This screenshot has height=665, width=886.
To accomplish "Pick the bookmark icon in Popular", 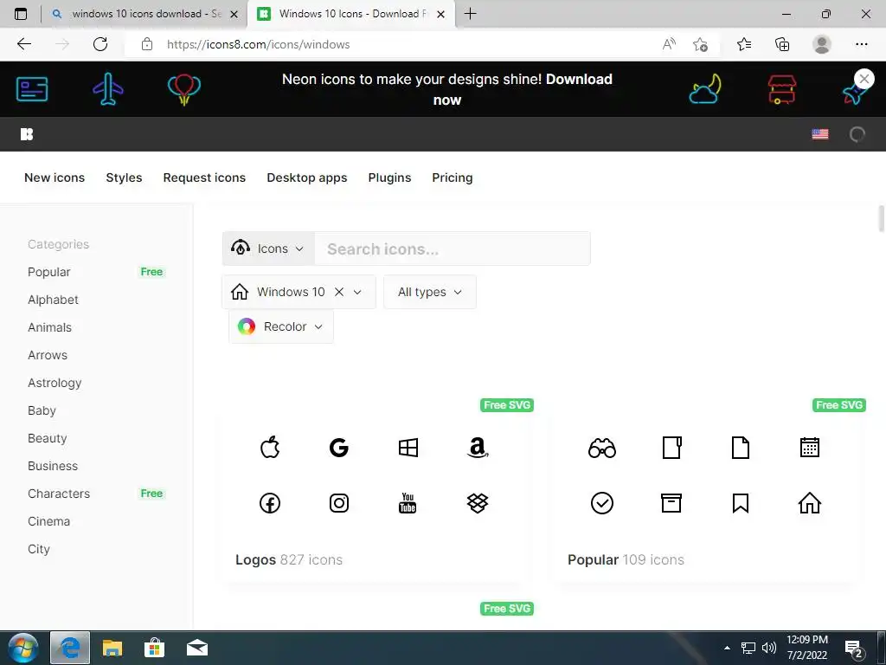I will click(x=741, y=503).
